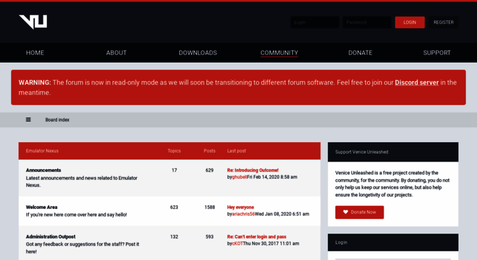
Task: Open the Welcome Area forum
Action: pos(42,207)
